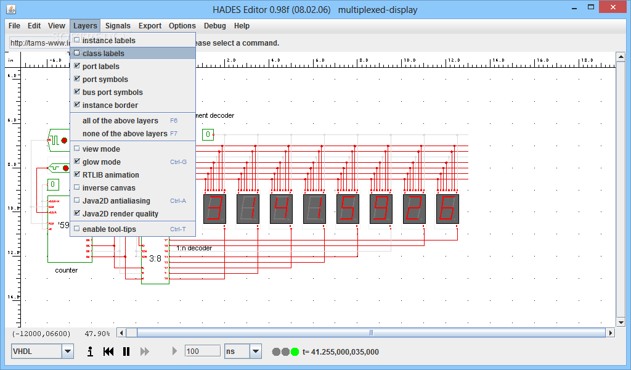Close the Layers menu
The image size is (631, 370).
pos(85,26)
